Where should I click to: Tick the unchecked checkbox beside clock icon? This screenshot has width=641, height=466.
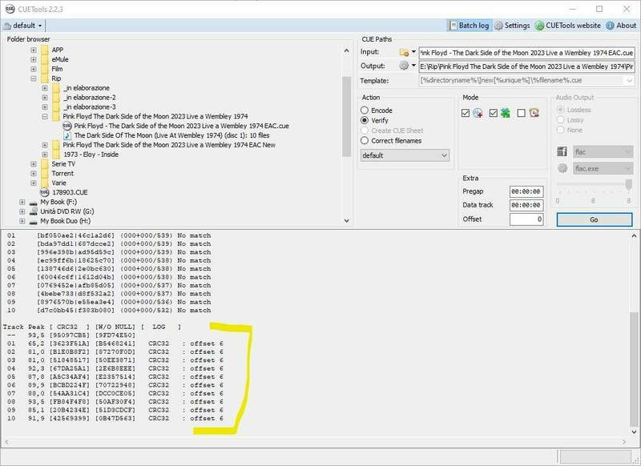coord(521,114)
